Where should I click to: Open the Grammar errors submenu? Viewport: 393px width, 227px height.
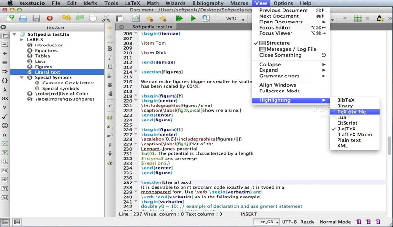291,76
